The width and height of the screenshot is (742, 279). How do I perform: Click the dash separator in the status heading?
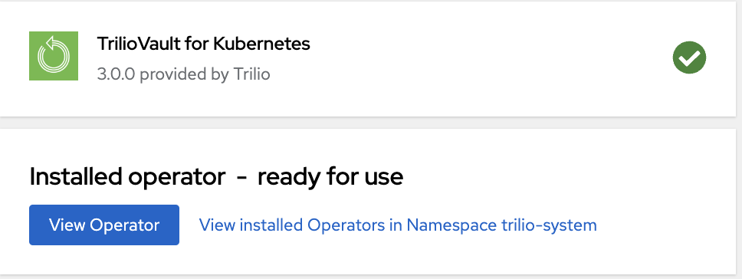[x=241, y=179]
